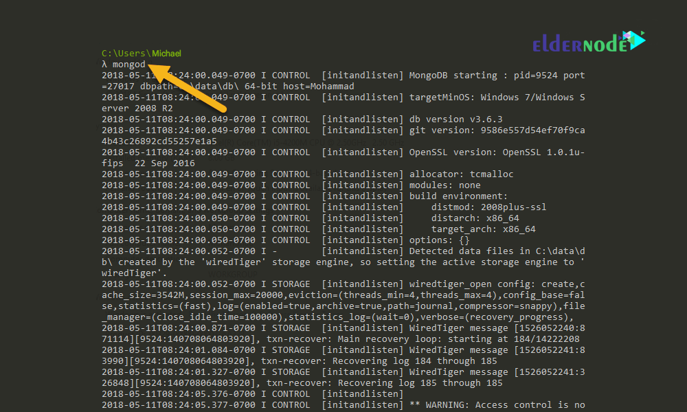Select the "ache_size=3542M" setting text
This screenshot has height=412, width=687.
click(x=143, y=295)
